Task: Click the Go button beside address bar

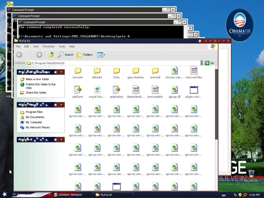Action: (x=209, y=63)
